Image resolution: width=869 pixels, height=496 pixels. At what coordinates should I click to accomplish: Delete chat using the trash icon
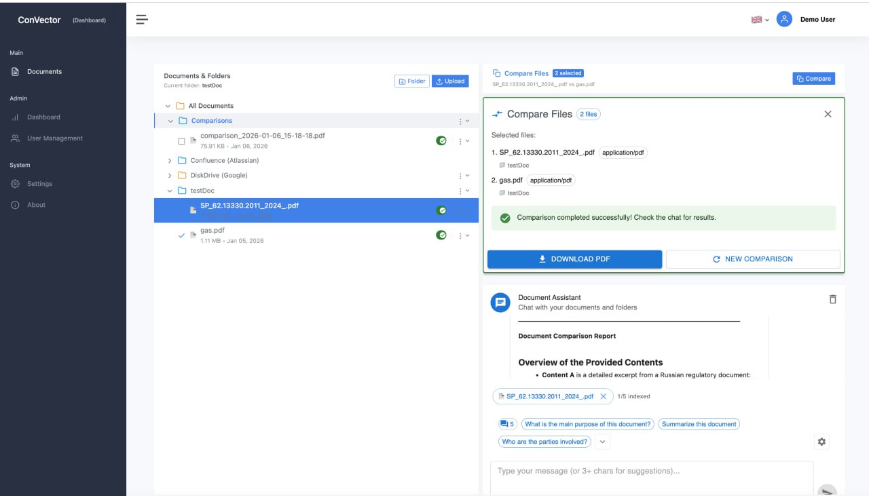pos(832,299)
